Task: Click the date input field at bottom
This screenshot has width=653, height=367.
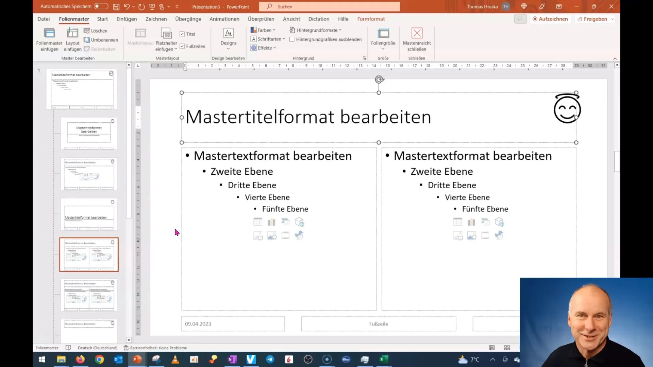Action: click(233, 324)
